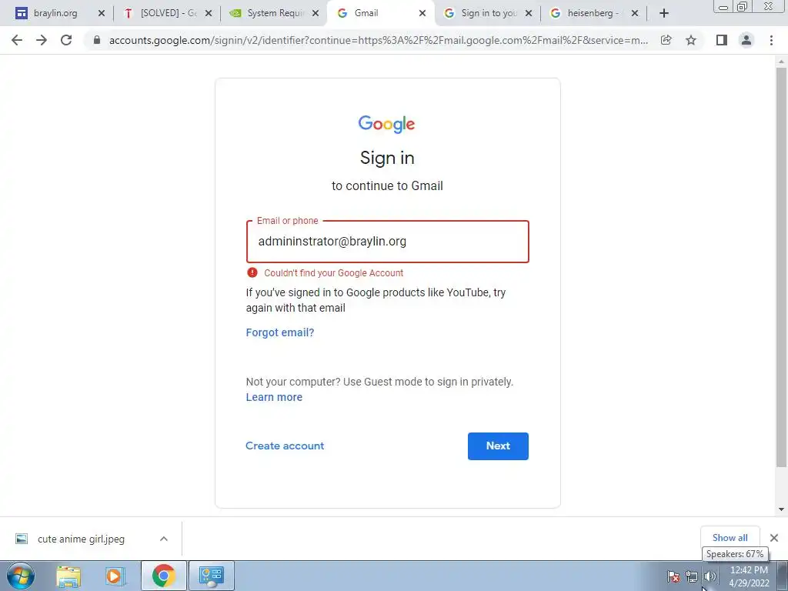Go forward to next page
788x591 pixels.
[42, 40]
